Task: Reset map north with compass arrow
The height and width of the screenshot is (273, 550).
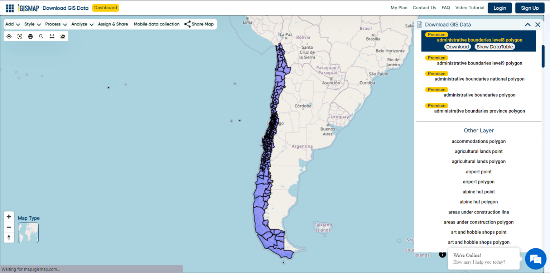Action: [x=9, y=237]
